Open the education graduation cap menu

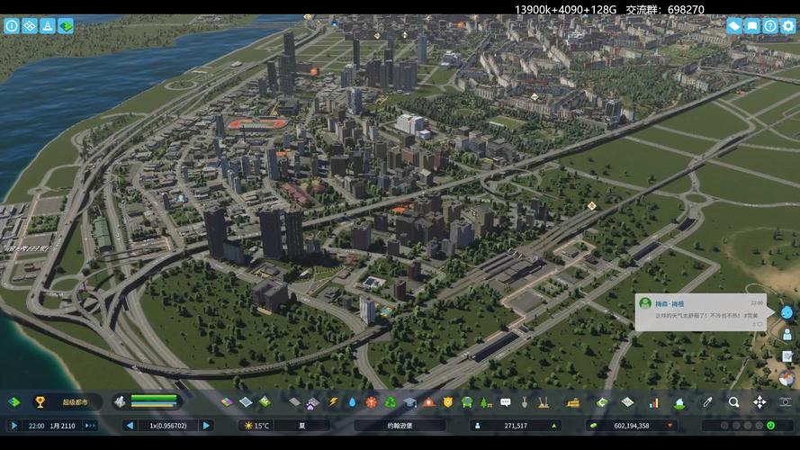[409, 402]
